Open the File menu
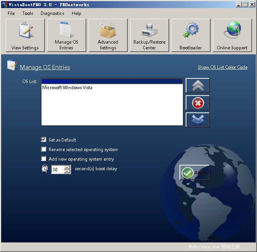The height and width of the screenshot is (252, 257). 11,13
